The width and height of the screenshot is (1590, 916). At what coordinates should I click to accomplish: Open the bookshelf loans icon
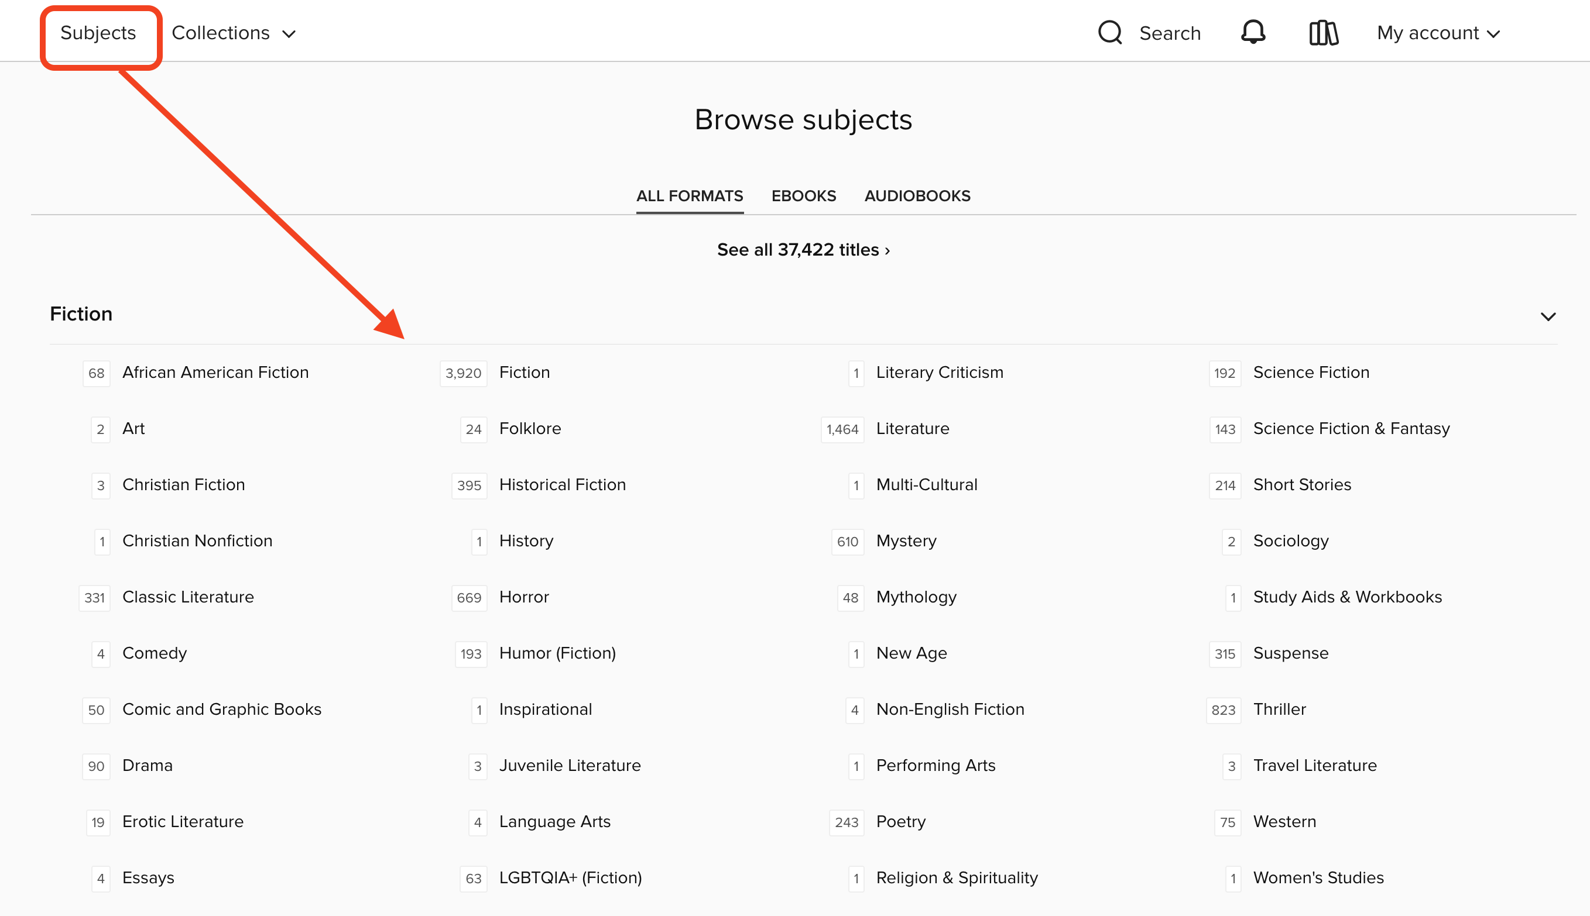pos(1323,33)
